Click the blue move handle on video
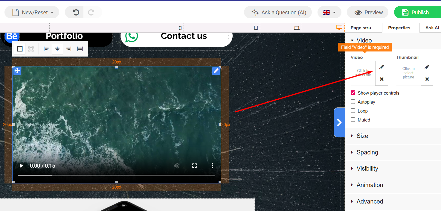Viewport: 441px width, 211px height. coord(17,71)
